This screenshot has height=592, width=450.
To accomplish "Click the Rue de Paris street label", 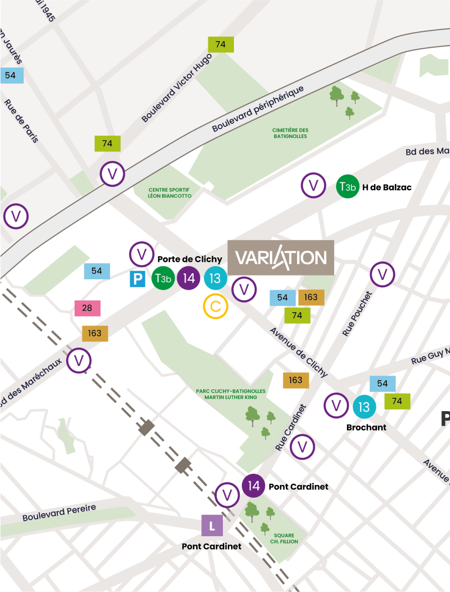I will coord(21,121).
